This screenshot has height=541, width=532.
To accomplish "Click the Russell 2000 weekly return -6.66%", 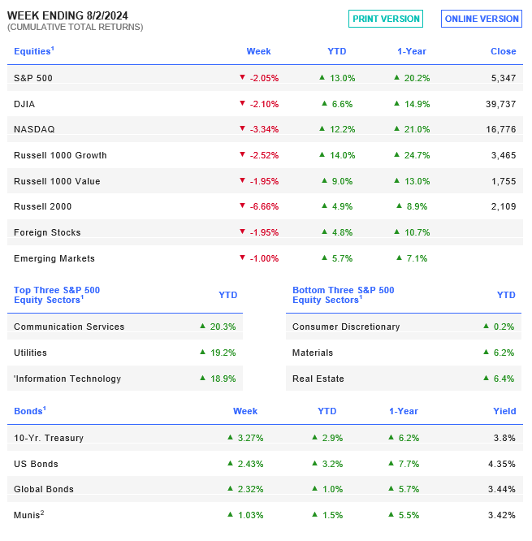I will pyautogui.click(x=264, y=206).
